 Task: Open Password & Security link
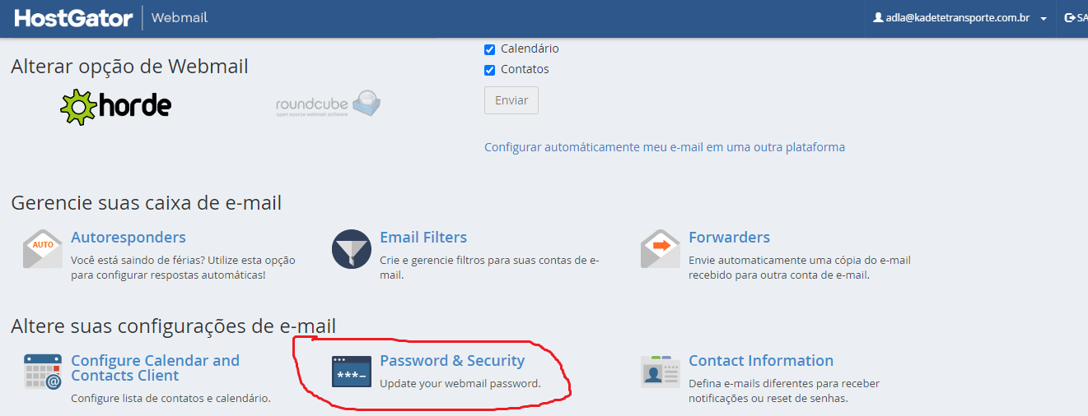tap(452, 360)
